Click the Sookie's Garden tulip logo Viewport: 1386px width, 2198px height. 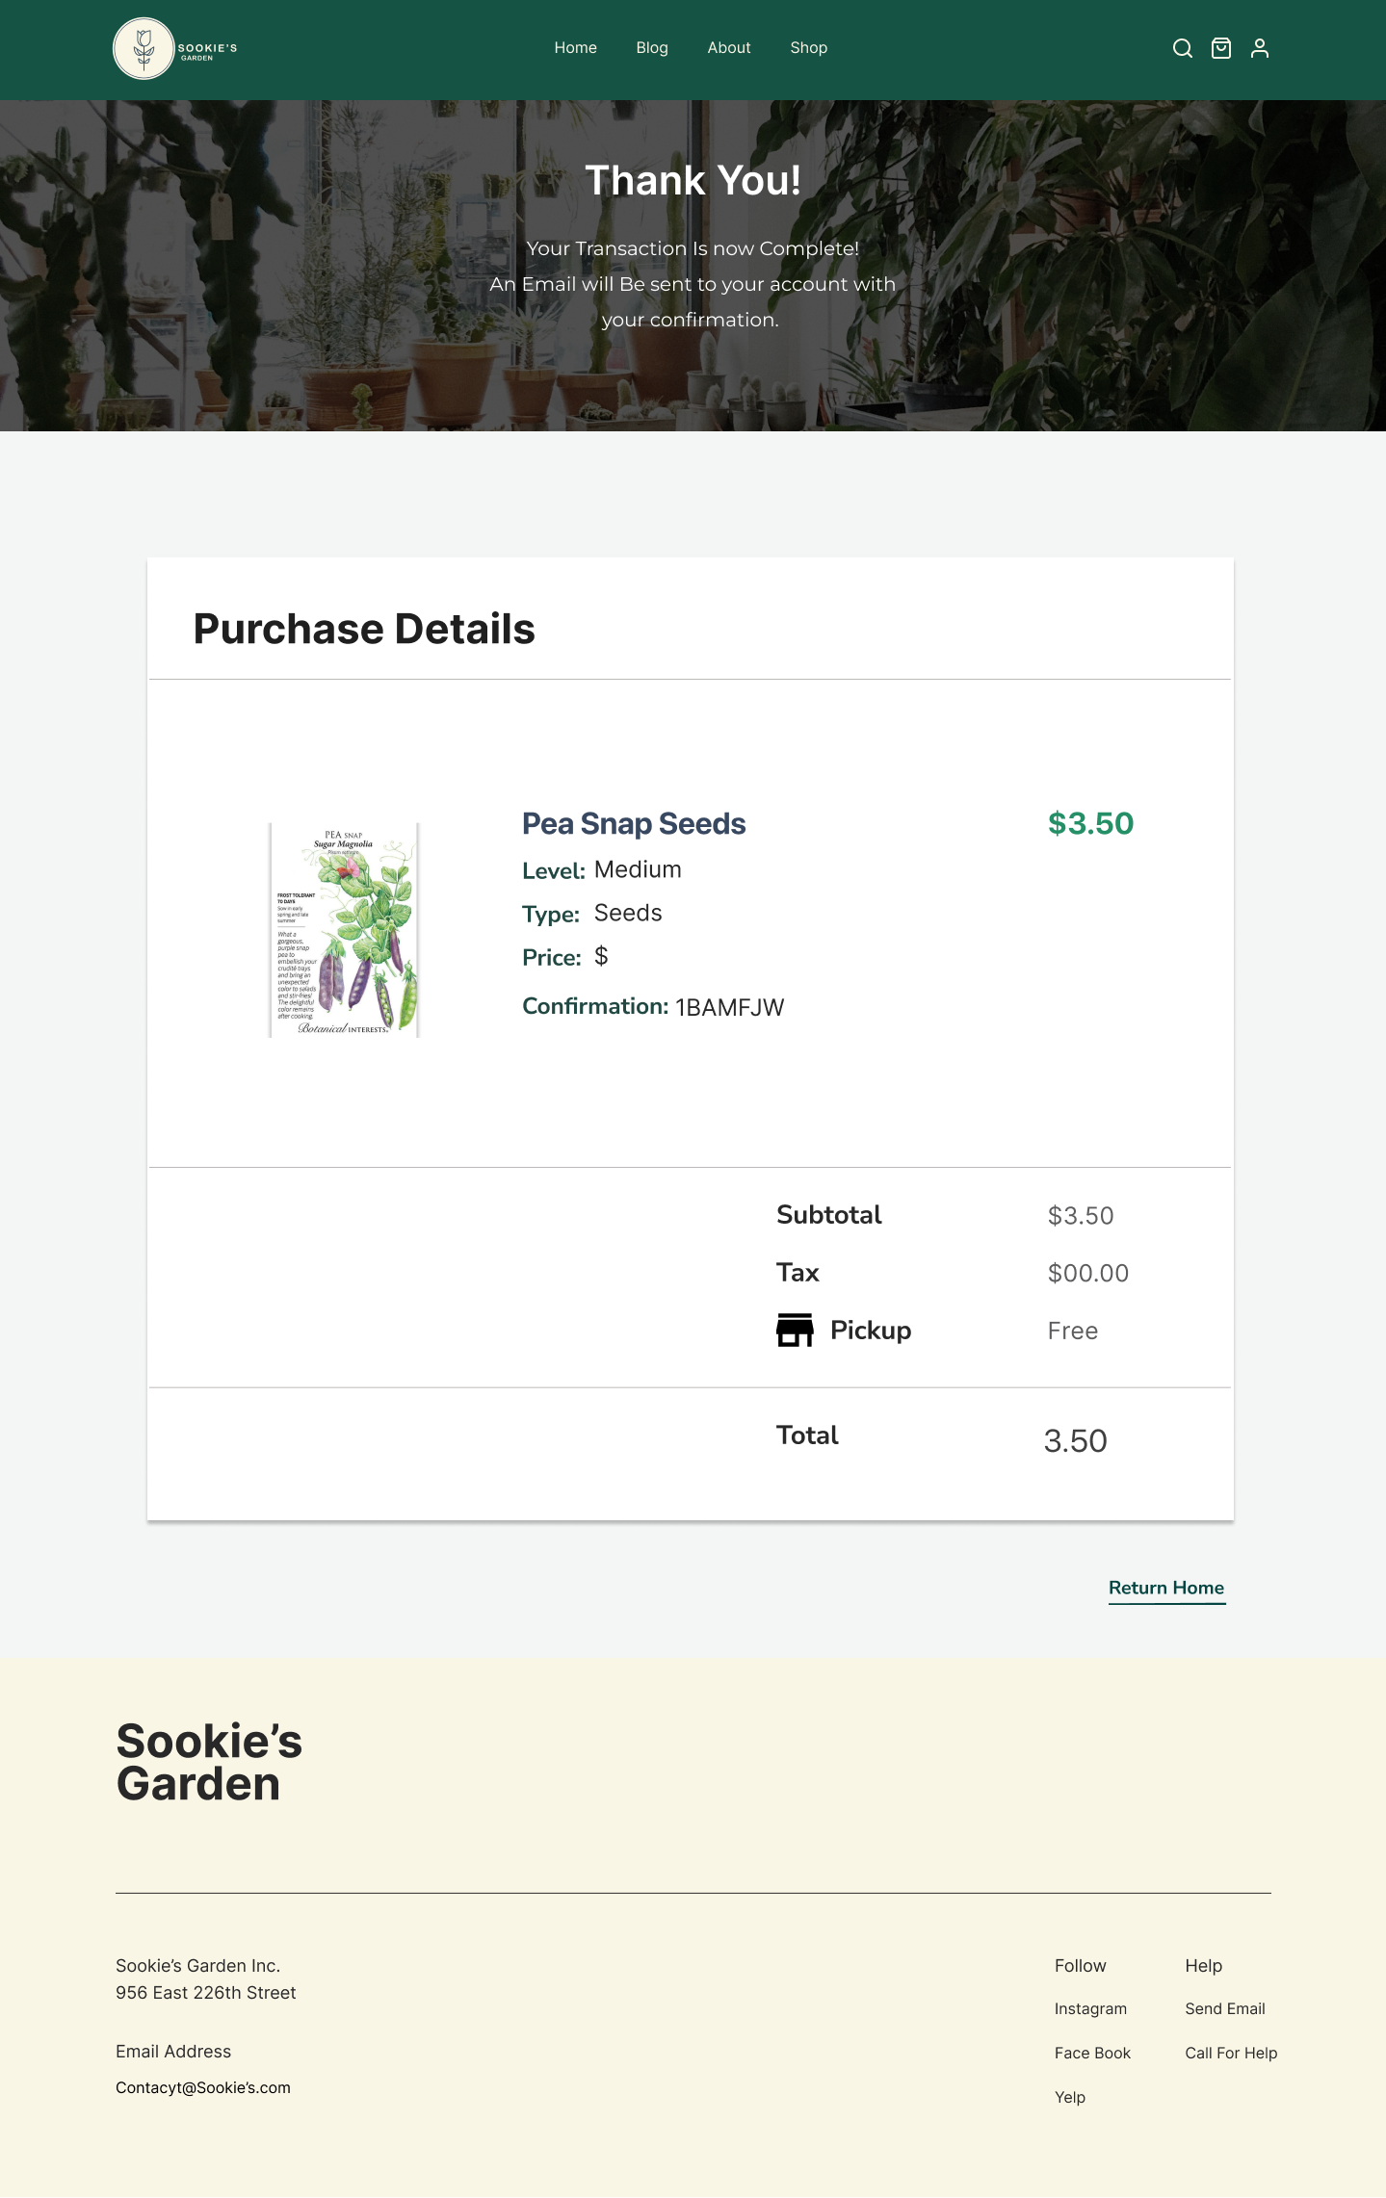tap(144, 48)
